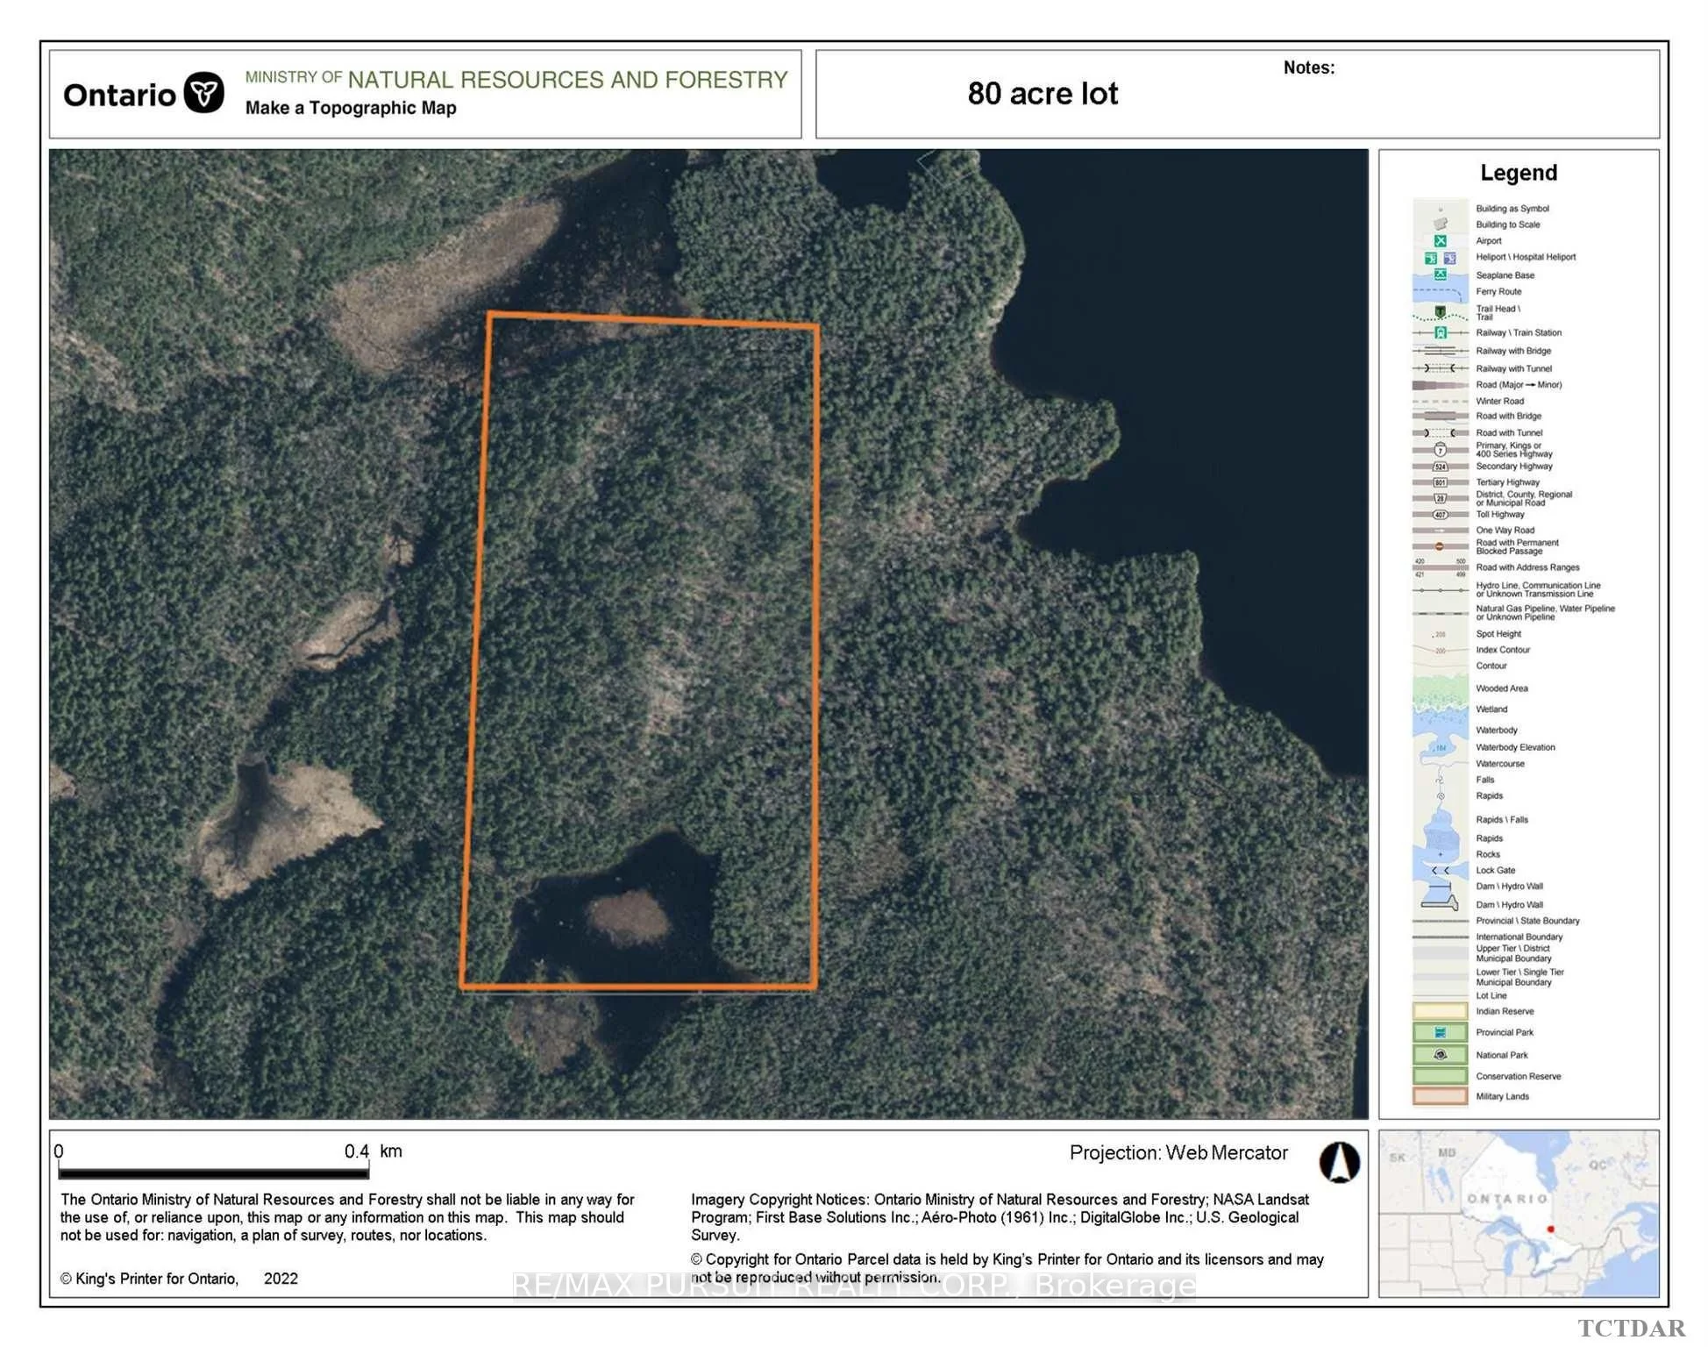Click the "Rocks" legend label
The height and width of the screenshot is (1347, 1708).
click(1488, 854)
